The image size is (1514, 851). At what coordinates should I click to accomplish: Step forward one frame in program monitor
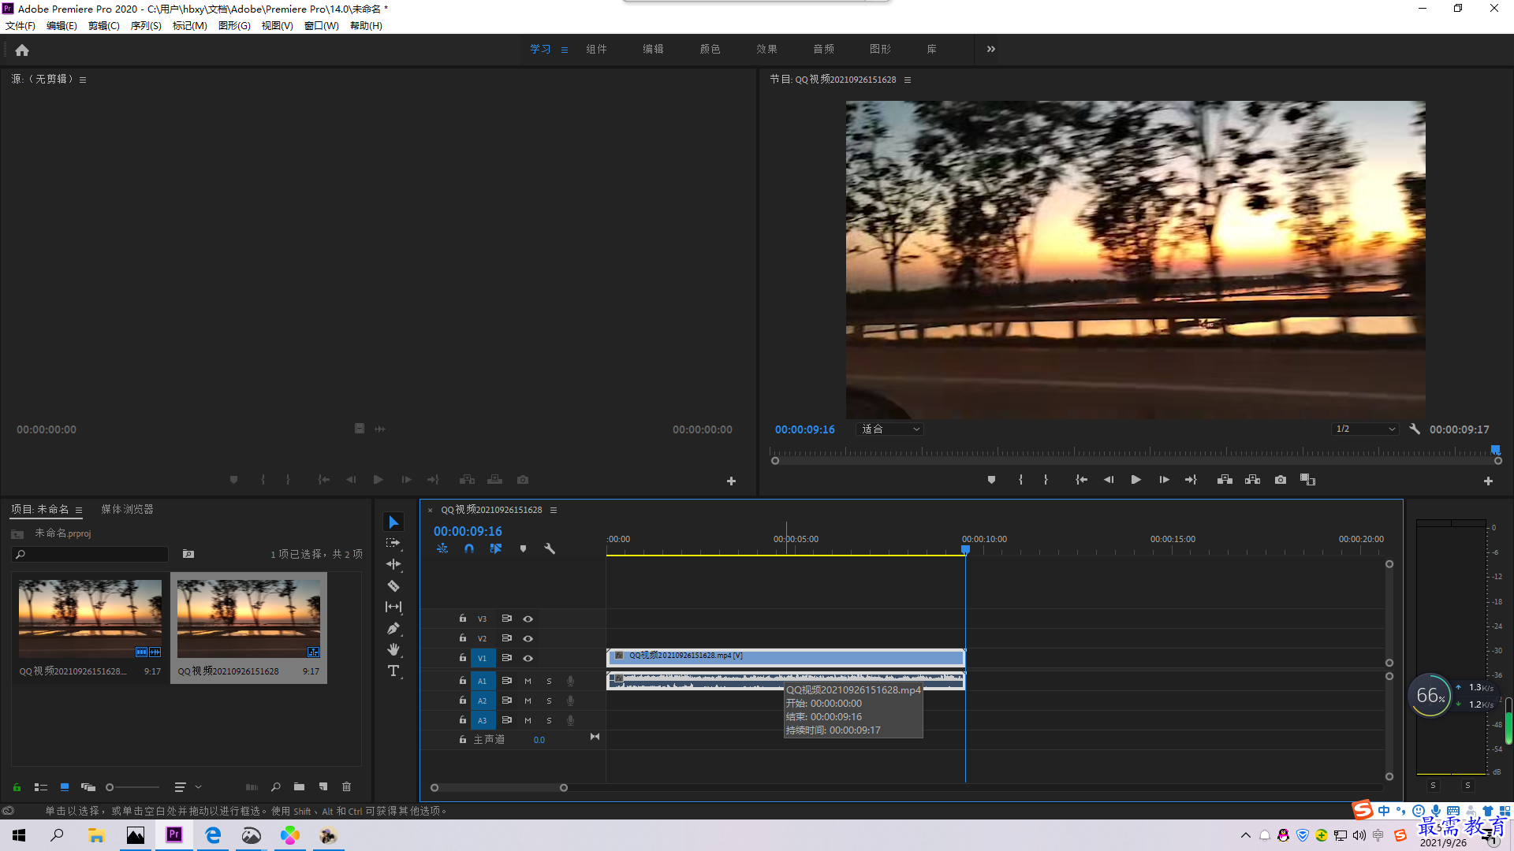pyautogui.click(x=1164, y=480)
